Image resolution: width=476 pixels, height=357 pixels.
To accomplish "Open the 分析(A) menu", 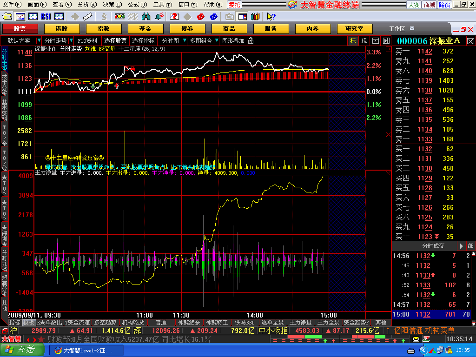I will click(87, 5).
